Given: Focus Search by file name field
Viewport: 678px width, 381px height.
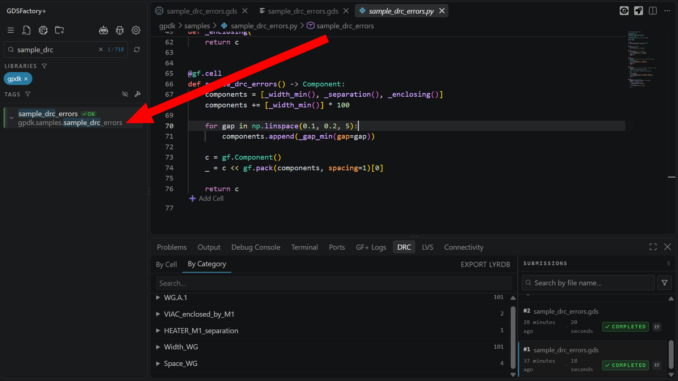Looking at the screenshot, I should coord(588,283).
